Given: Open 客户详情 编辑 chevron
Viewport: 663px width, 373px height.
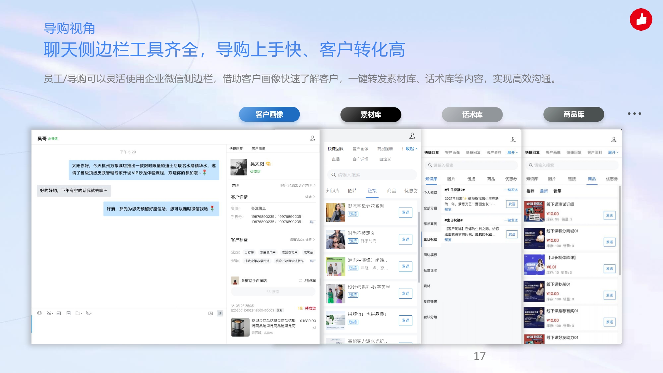Looking at the screenshot, I should coord(314,197).
